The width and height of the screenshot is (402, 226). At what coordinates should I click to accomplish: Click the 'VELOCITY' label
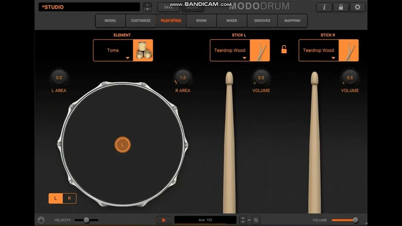[x=62, y=220]
